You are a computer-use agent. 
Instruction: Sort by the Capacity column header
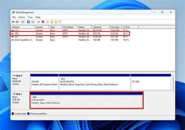(100, 27)
